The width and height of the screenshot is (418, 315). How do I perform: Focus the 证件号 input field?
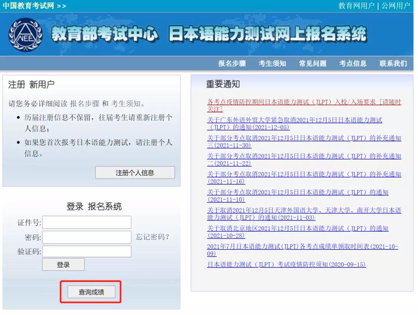click(87, 222)
